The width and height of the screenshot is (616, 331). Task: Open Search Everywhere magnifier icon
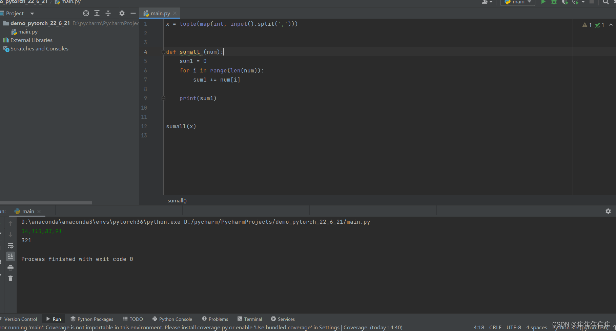(x=605, y=2)
